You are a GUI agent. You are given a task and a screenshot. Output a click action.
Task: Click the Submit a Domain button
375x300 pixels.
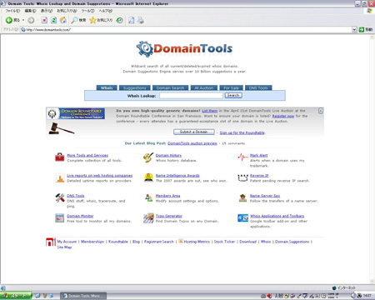click(x=194, y=132)
